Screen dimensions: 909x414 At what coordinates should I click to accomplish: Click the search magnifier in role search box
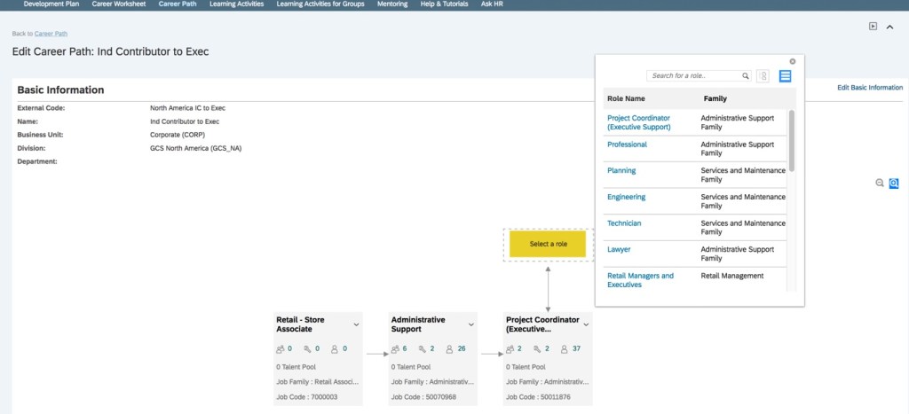coord(746,76)
